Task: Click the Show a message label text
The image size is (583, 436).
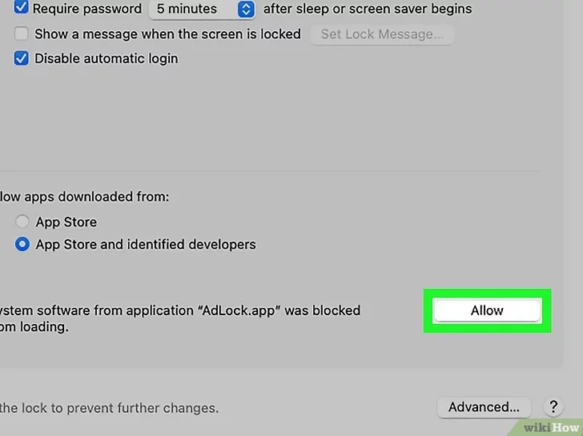Action: point(168,34)
